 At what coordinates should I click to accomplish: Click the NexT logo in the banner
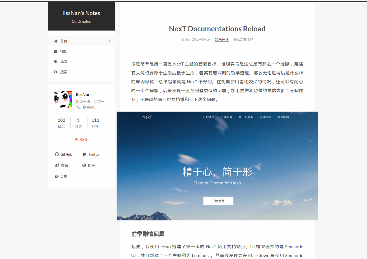click(147, 117)
